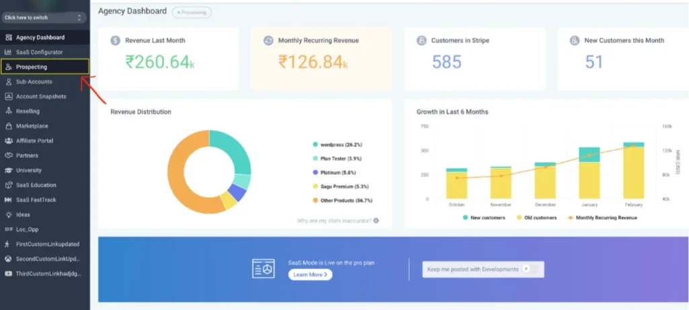
Task: Click the Agency Dashboard sidebar icon
Action: (x=8, y=38)
